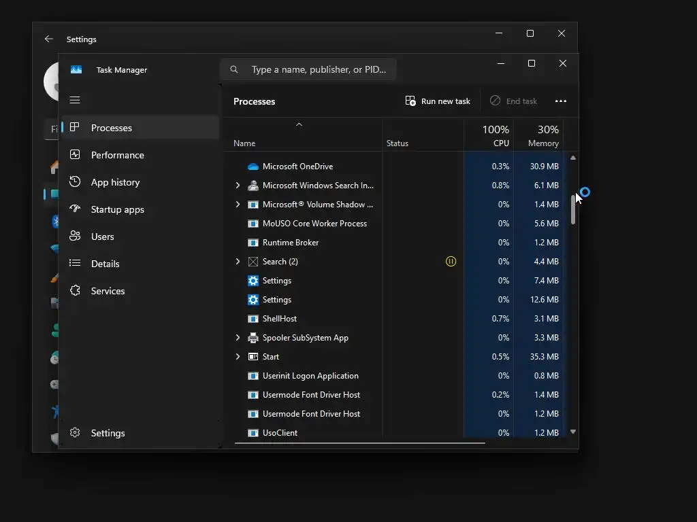Viewport: 697px width, 522px height.
Task: Switch to the Performance page
Action: [x=140, y=155]
